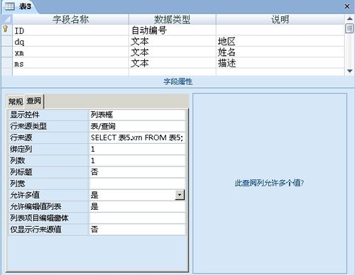The image size is (355, 275).
Task: Click the 文本 data type of xm row
Action: coord(173,52)
